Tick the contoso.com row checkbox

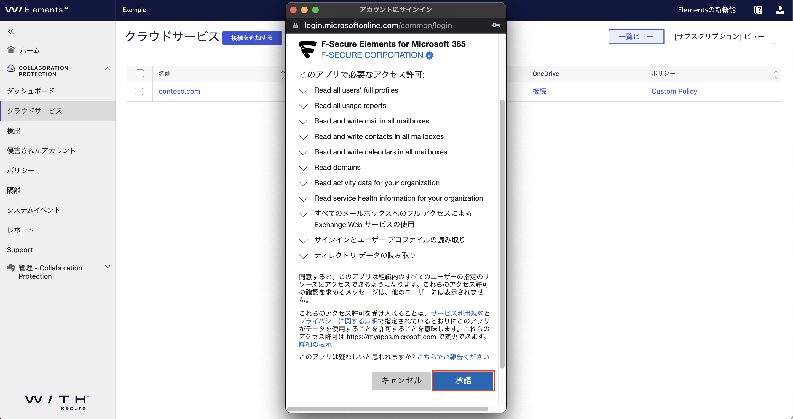tap(139, 92)
